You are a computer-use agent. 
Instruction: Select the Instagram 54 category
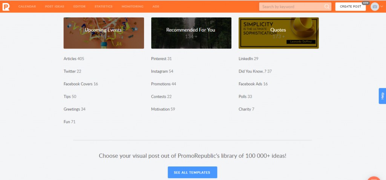[x=162, y=71]
